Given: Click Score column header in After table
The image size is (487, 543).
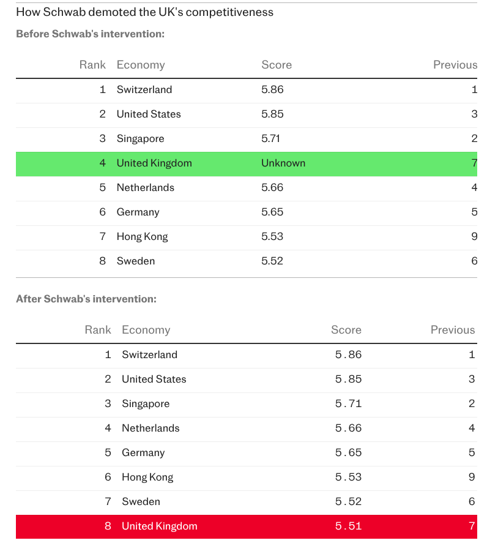Looking at the screenshot, I should point(346,330).
